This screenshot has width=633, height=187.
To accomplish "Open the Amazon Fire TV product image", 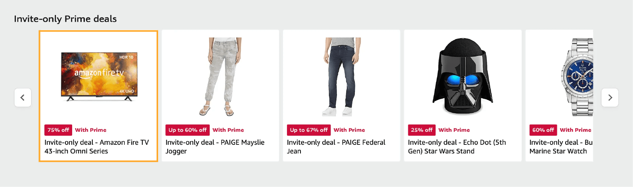I will click(x=99, y=77).
